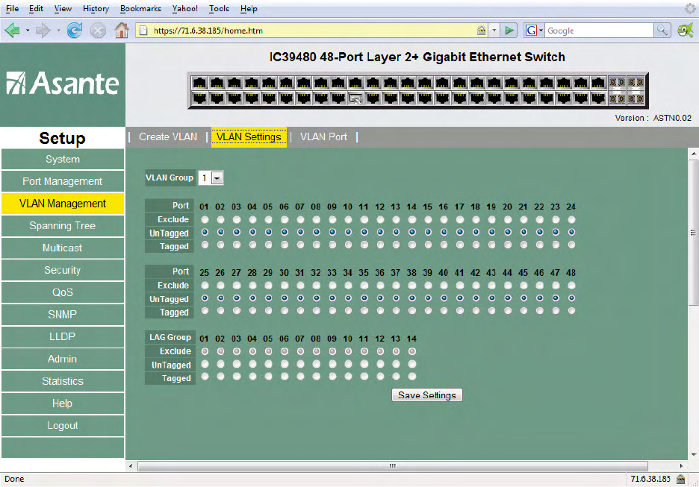Click the green Go arrow beside the address bar
Image resolution: width=699 pixels, height=487 pixels.
click(509, 31)
